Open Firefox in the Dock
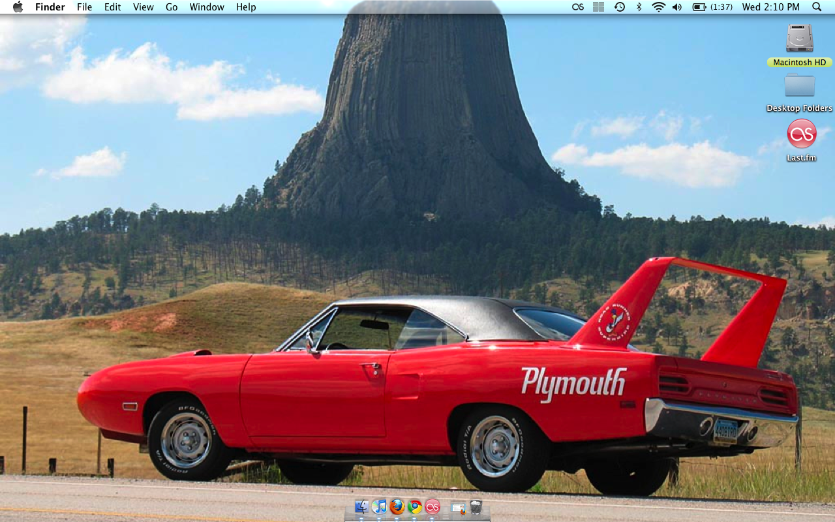 397,507
